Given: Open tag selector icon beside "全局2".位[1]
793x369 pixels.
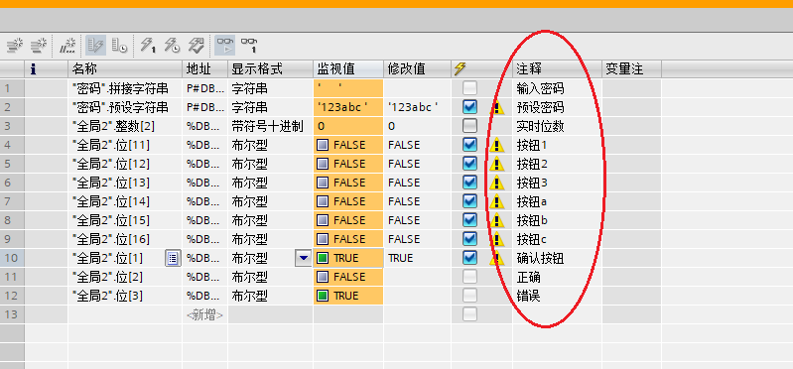Looking at the screenshot, I should point(173,258).
